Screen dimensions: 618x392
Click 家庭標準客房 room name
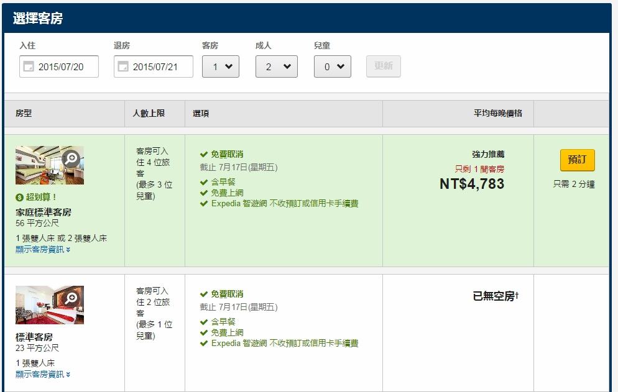[x=44, y=212]
